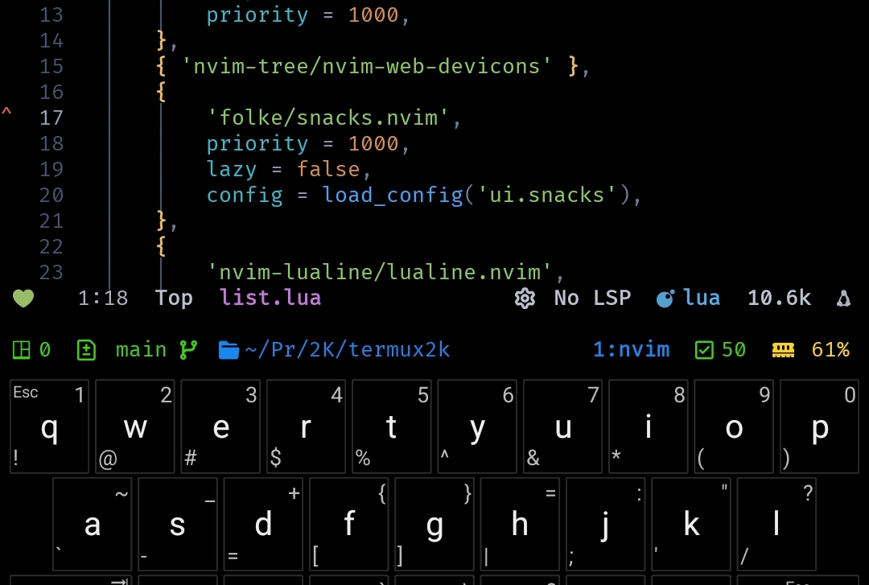Click the ~/Pr/2K/termux2k path
The width and height of the screenshot is (869, 585).
[x=348, y=350]
